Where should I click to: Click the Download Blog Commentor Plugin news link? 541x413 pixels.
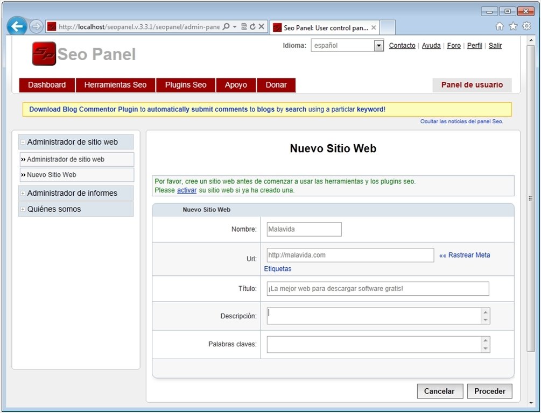207,109
